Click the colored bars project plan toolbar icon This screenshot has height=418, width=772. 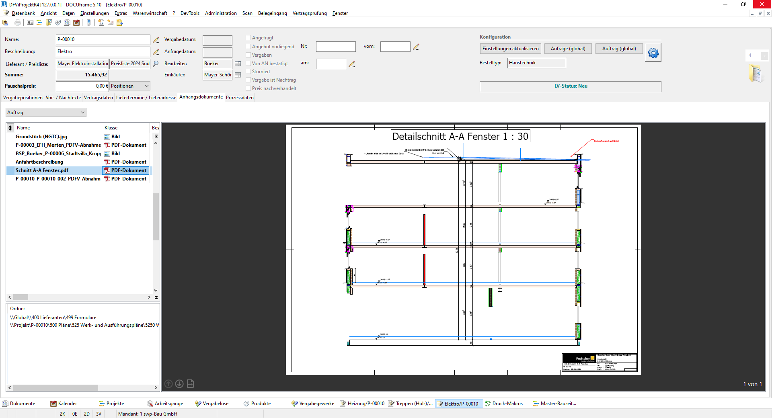click(39, 23)
